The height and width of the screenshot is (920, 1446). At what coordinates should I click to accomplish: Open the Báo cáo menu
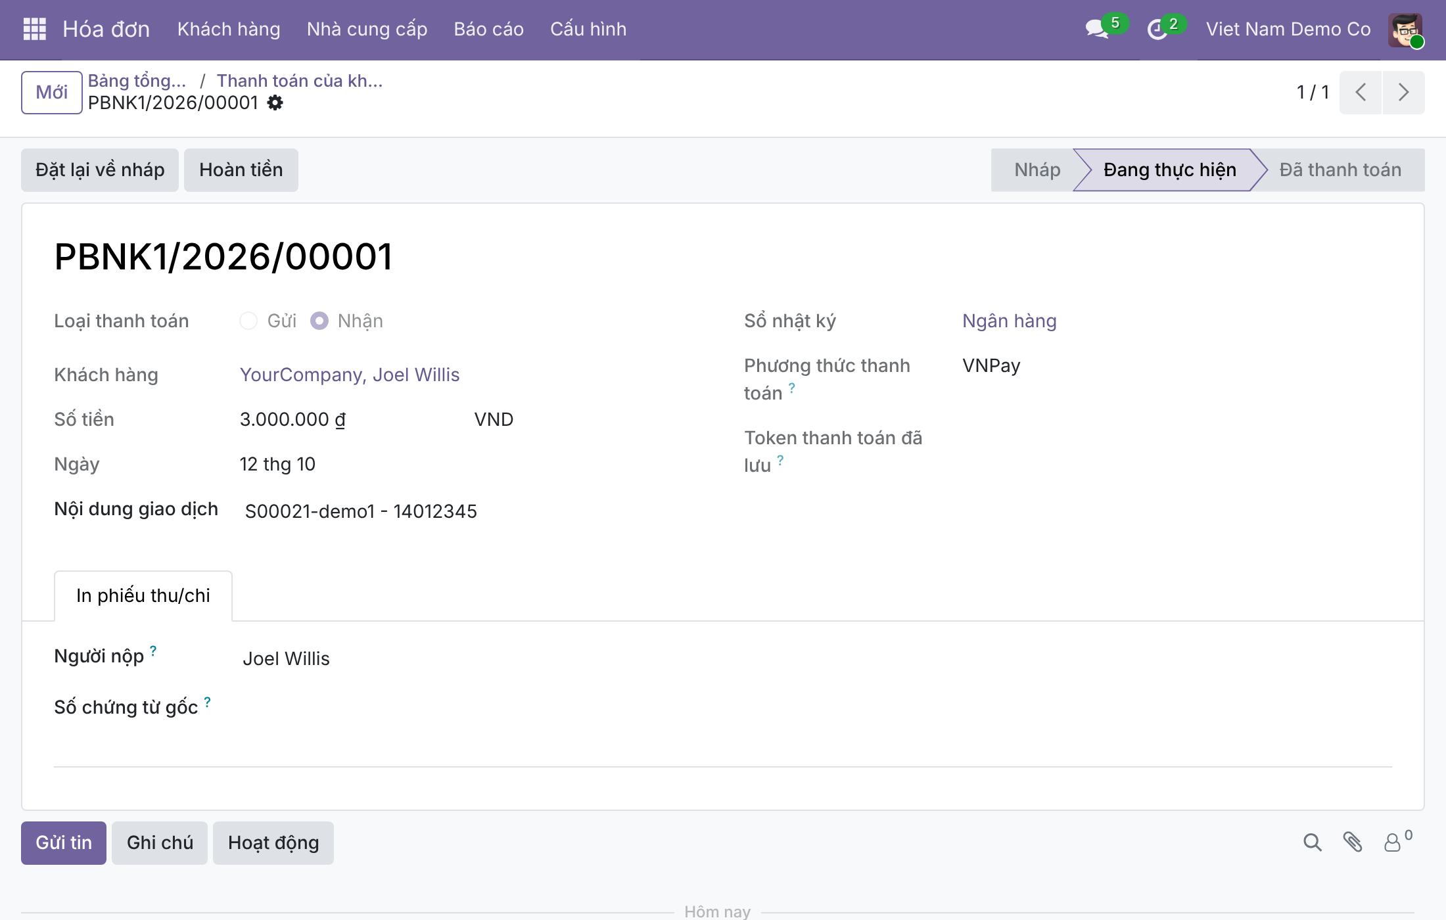488,29
